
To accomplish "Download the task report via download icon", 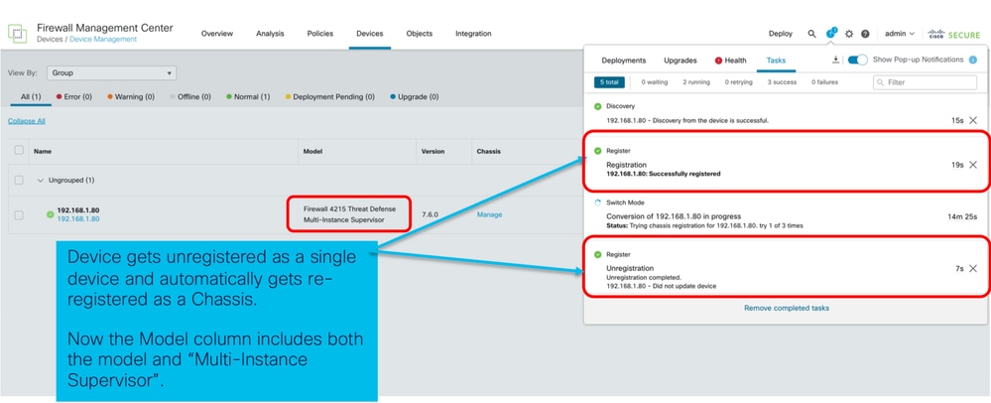I will 835,60.
